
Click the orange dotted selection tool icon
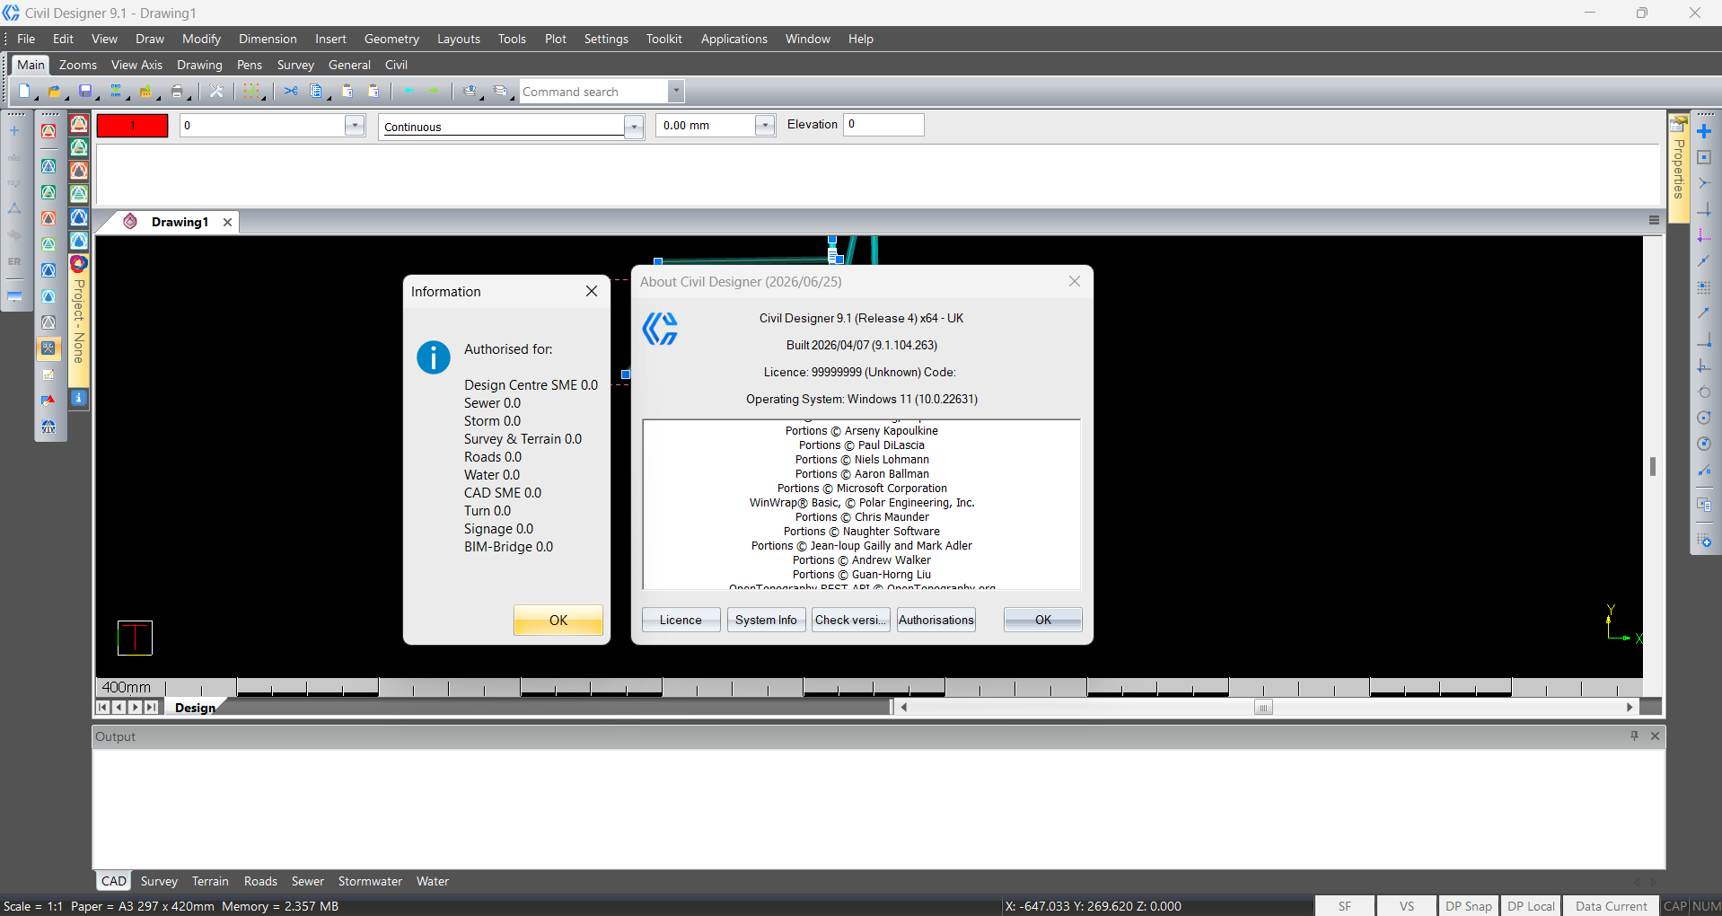click(x=251, y=92)
